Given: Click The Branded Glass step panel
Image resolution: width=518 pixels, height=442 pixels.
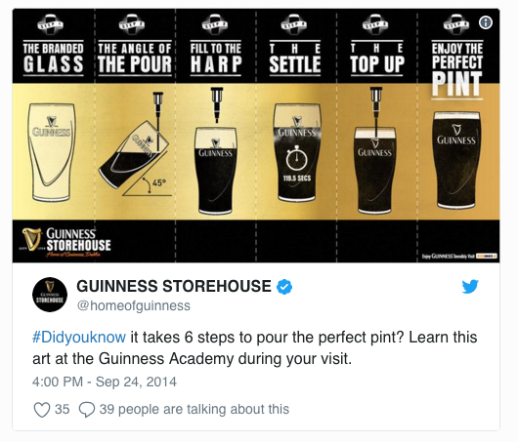Looking at the screenshot, I should (x=53, y=136).
